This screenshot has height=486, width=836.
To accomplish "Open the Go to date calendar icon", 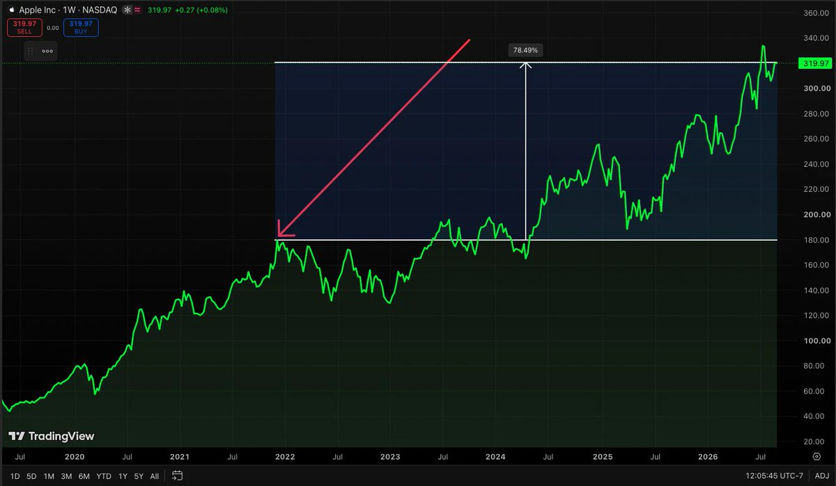I will point(178,476).
